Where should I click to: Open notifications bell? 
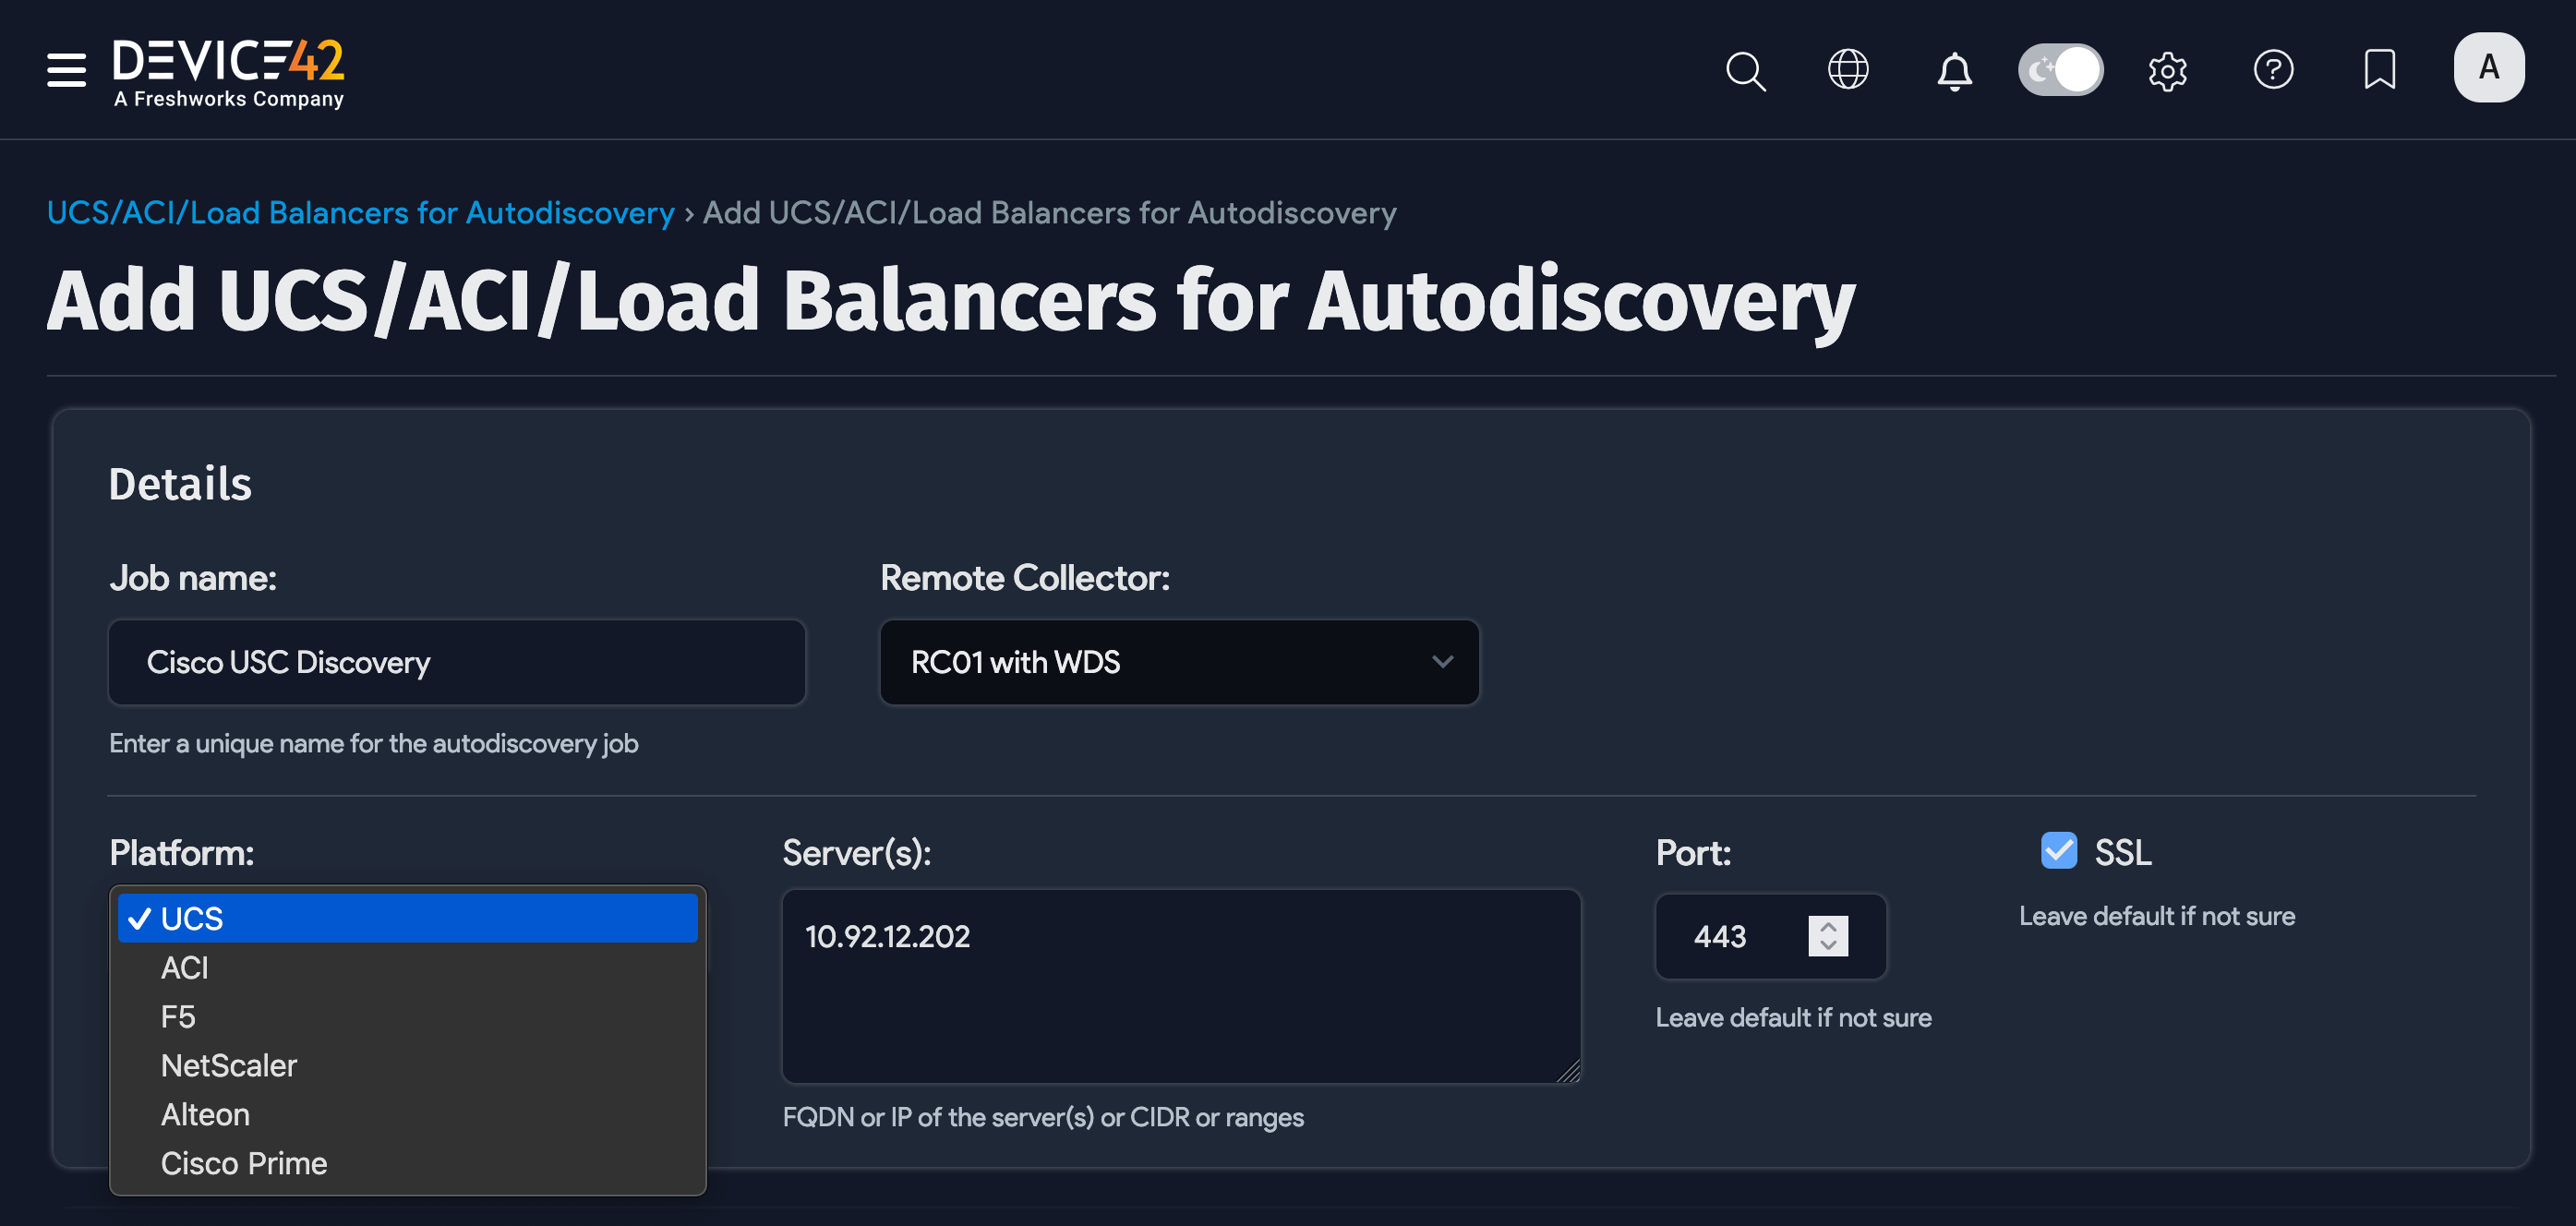[1954, 70]
